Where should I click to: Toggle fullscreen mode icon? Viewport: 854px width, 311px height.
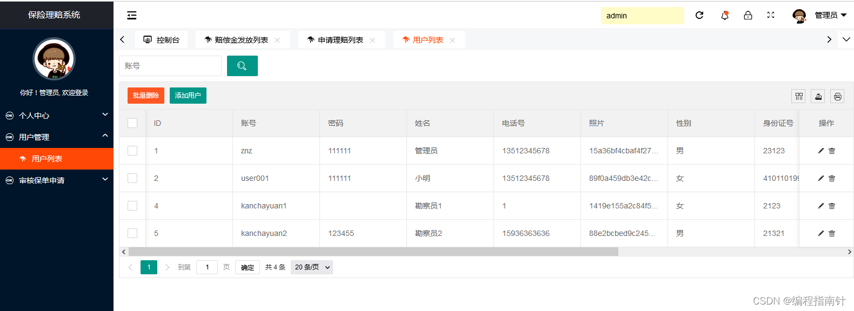(771, 15)
